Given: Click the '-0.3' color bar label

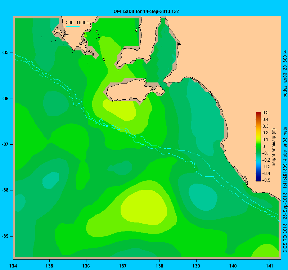Looking at the screenshot, I should pyautogui.click(x=266, y=167).
